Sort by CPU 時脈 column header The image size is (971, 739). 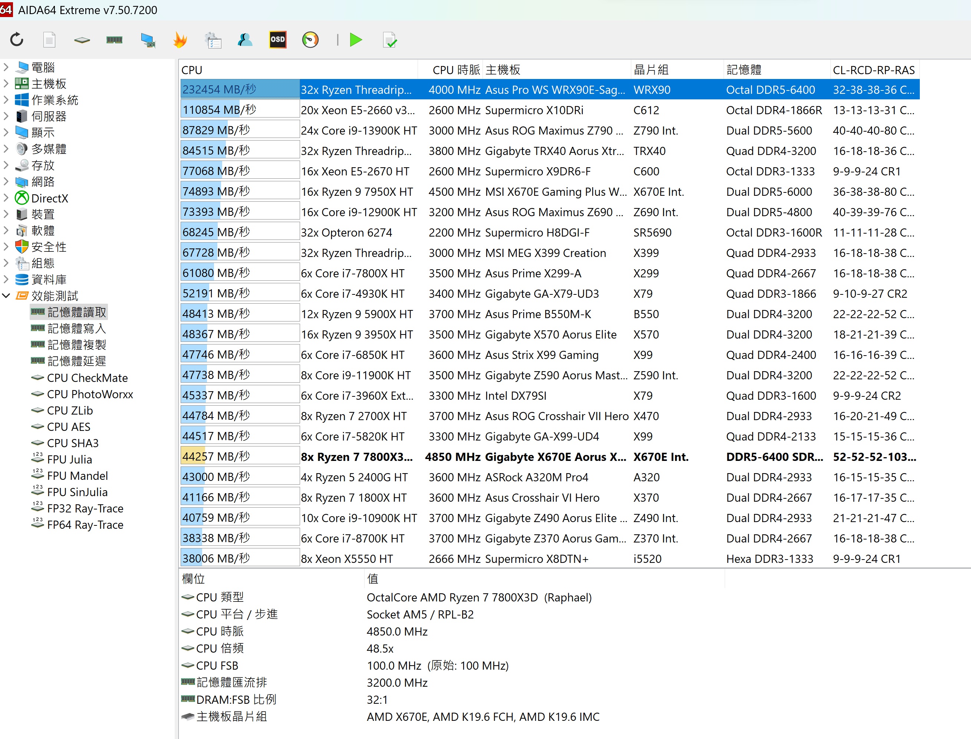(451, 70)
